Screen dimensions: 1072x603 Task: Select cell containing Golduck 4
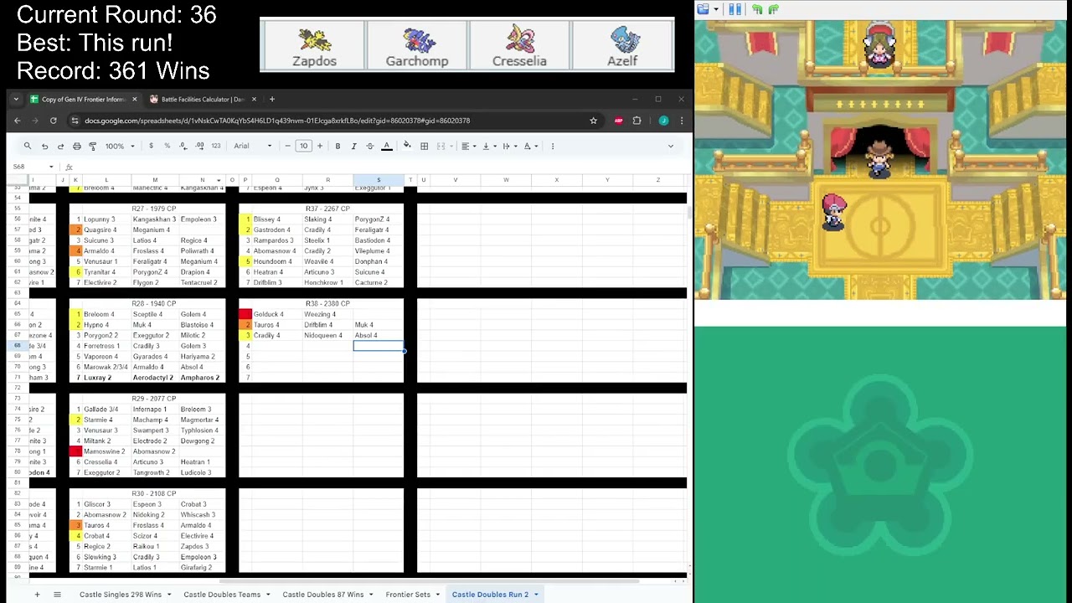click(276, 314)
